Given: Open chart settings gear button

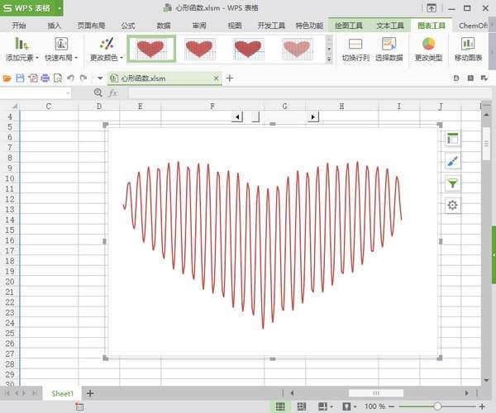Looking at the screenshot, I should click(452, 205).
